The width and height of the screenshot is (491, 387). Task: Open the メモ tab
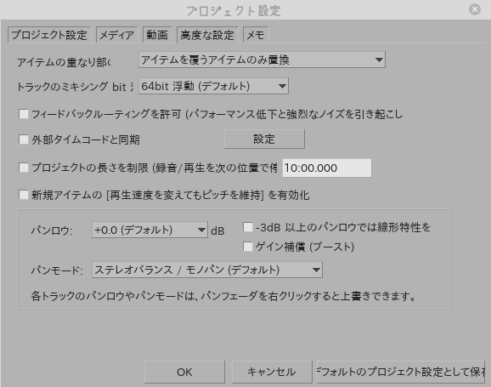[256, 35]
